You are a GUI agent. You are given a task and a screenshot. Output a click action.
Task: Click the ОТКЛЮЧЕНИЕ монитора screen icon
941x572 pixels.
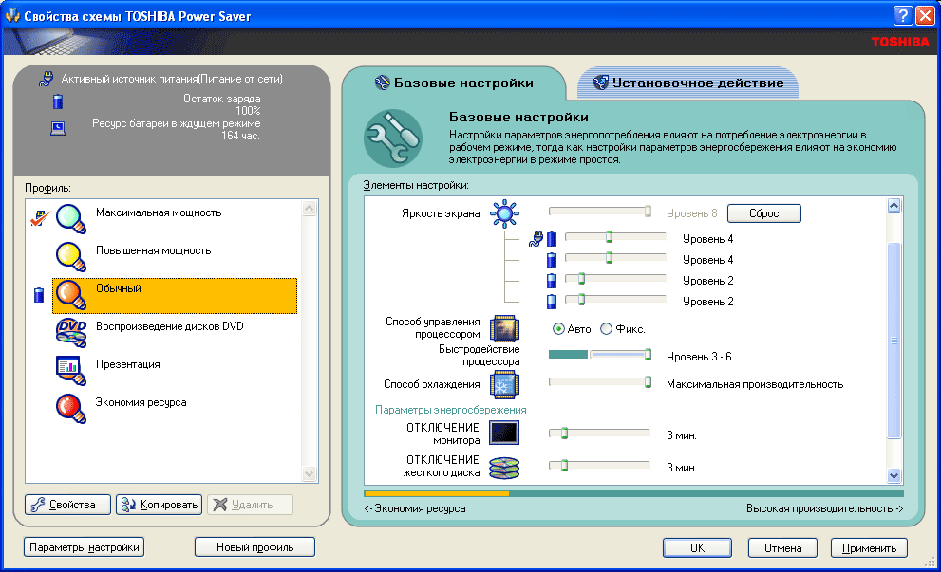(504, 433)
